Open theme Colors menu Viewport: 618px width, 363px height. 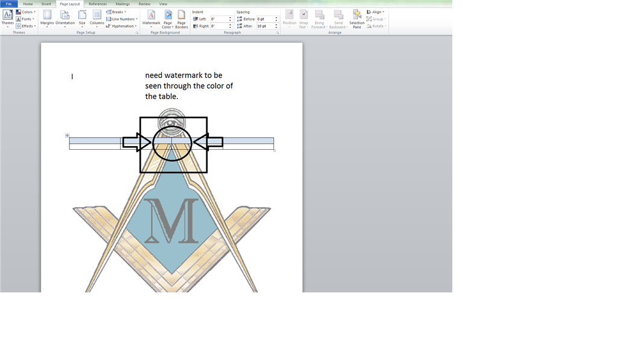pos(25,12)
